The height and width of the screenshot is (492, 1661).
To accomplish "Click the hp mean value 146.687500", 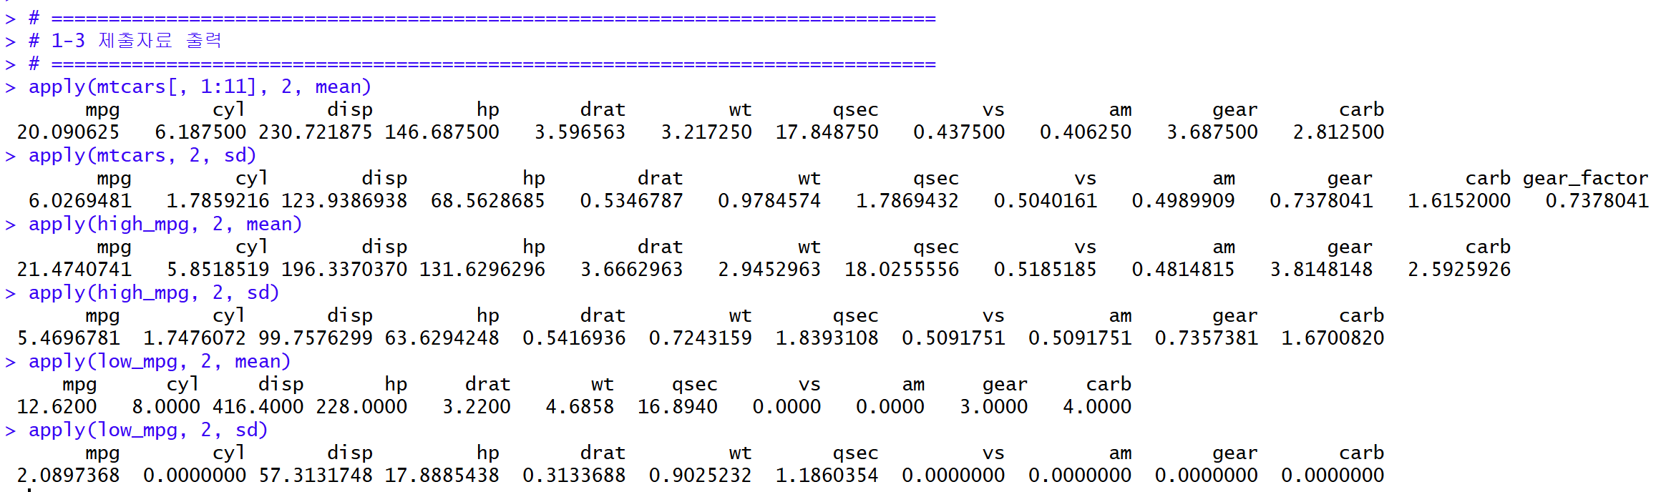I will pyautogui.click(x=442, y=132).
